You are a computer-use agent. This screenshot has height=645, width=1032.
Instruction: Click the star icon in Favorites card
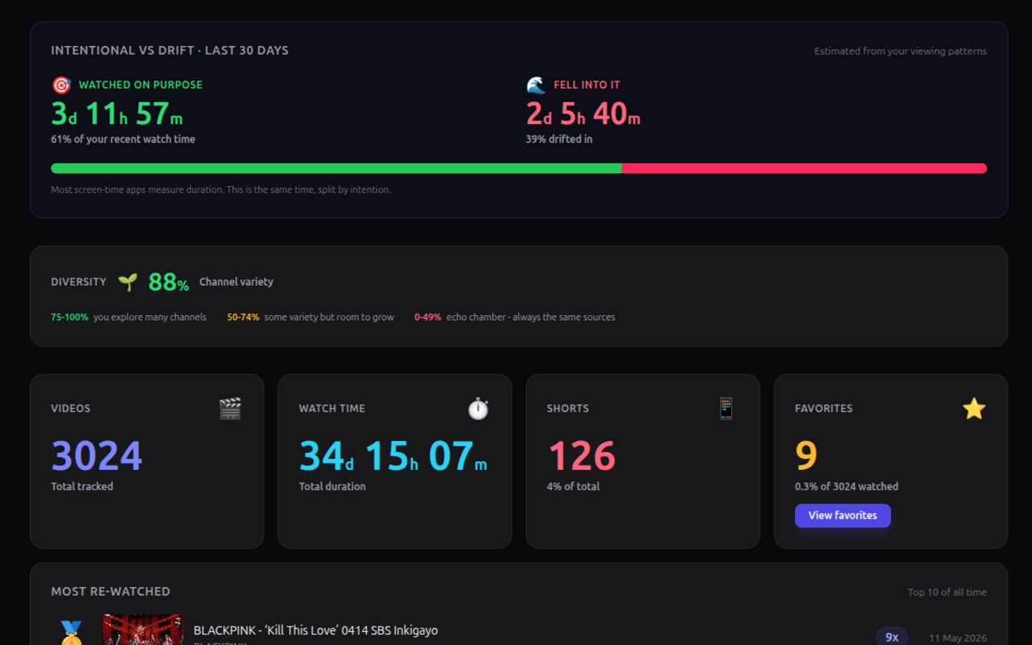[974, 409]
